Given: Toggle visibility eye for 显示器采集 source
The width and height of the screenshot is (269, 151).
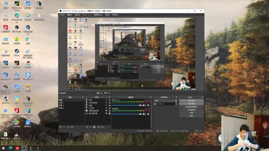Looking at the screenshot, I should pos(106,113).
